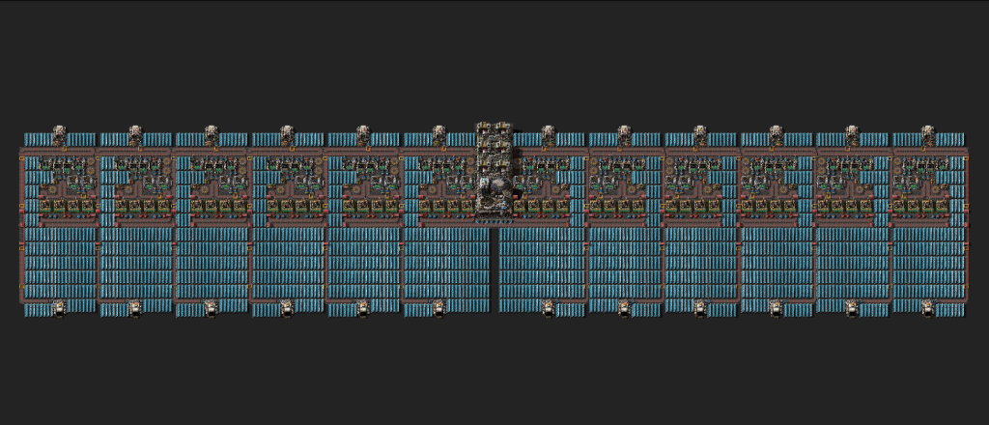Select the rightmost bottom-edge asteroid collector
Screen dimensions: 989x425
(927, 308)
